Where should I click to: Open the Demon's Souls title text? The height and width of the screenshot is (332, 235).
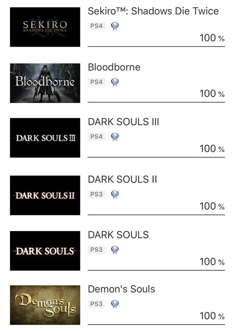coord(121,289)
